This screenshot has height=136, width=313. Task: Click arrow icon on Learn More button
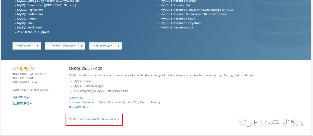37,46
